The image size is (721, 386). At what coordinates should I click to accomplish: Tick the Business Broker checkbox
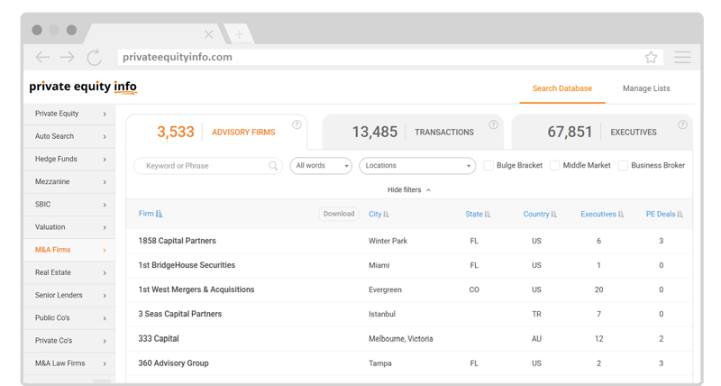click(623, 166)
